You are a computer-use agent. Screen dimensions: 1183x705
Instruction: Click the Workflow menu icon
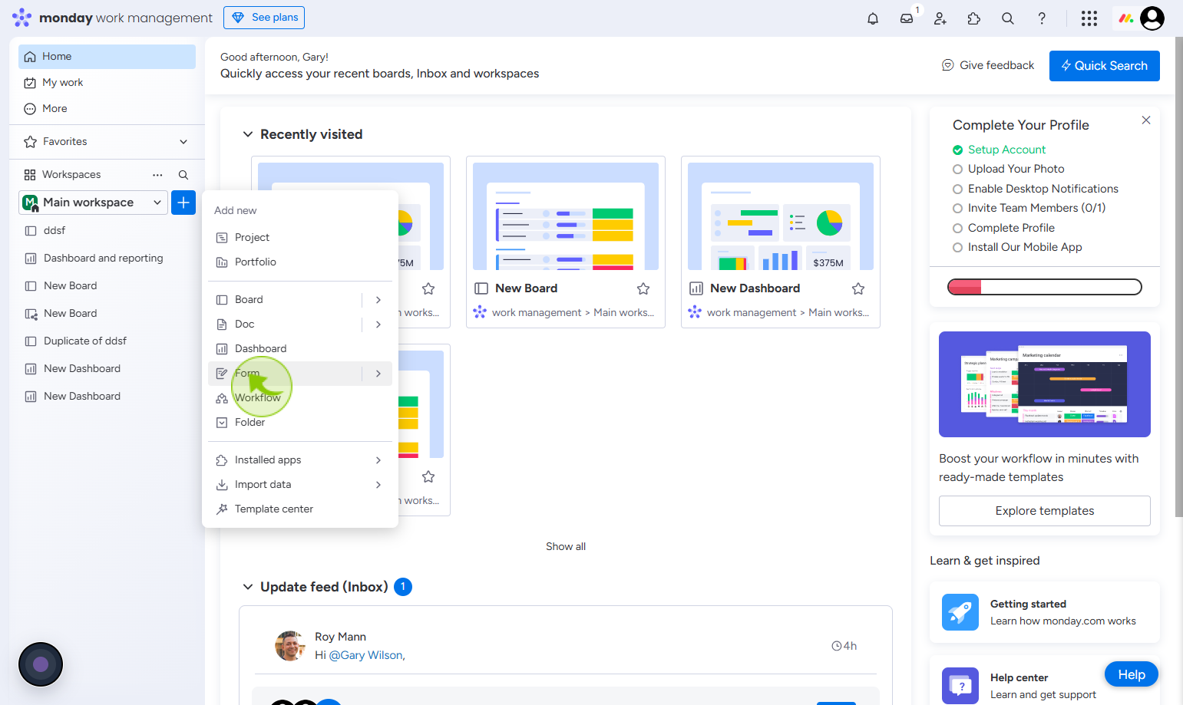tap(222, 398)
